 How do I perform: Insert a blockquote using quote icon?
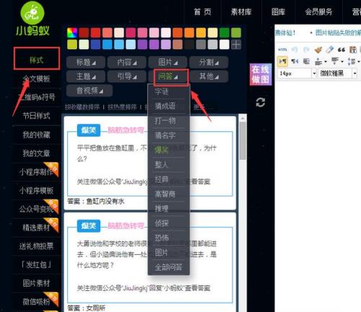[342, 50]
